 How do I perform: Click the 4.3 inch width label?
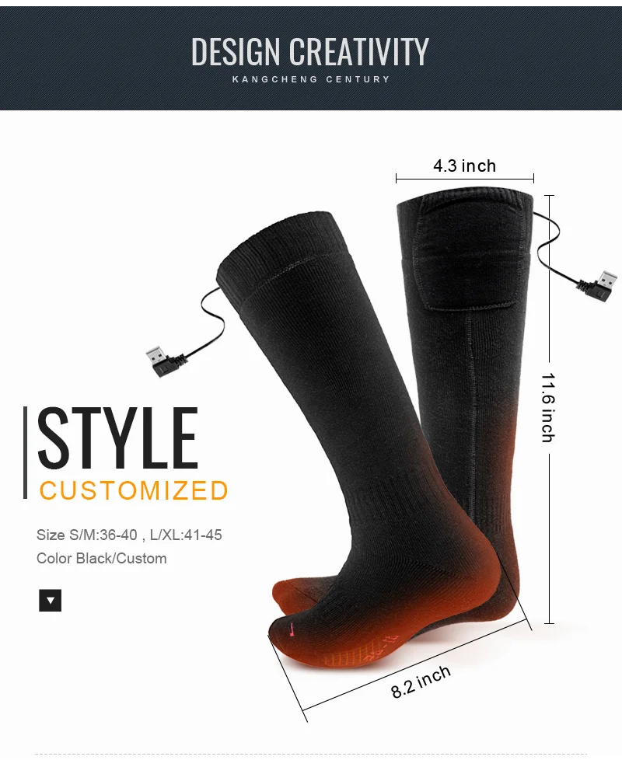coord(464,166)
